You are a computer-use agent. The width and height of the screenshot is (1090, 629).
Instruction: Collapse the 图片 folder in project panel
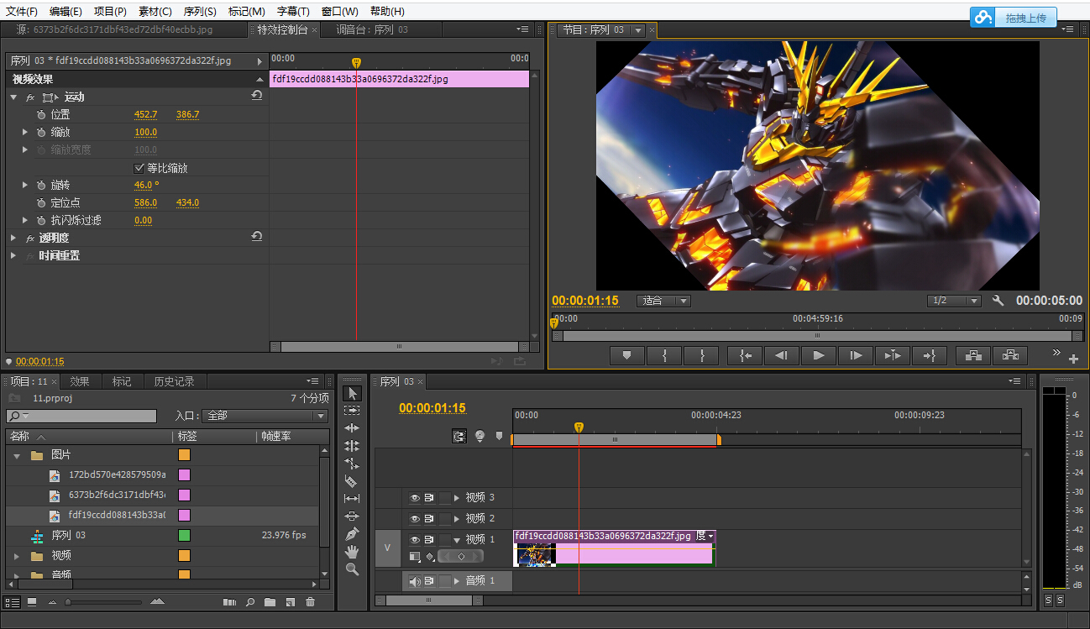(17, 455)
